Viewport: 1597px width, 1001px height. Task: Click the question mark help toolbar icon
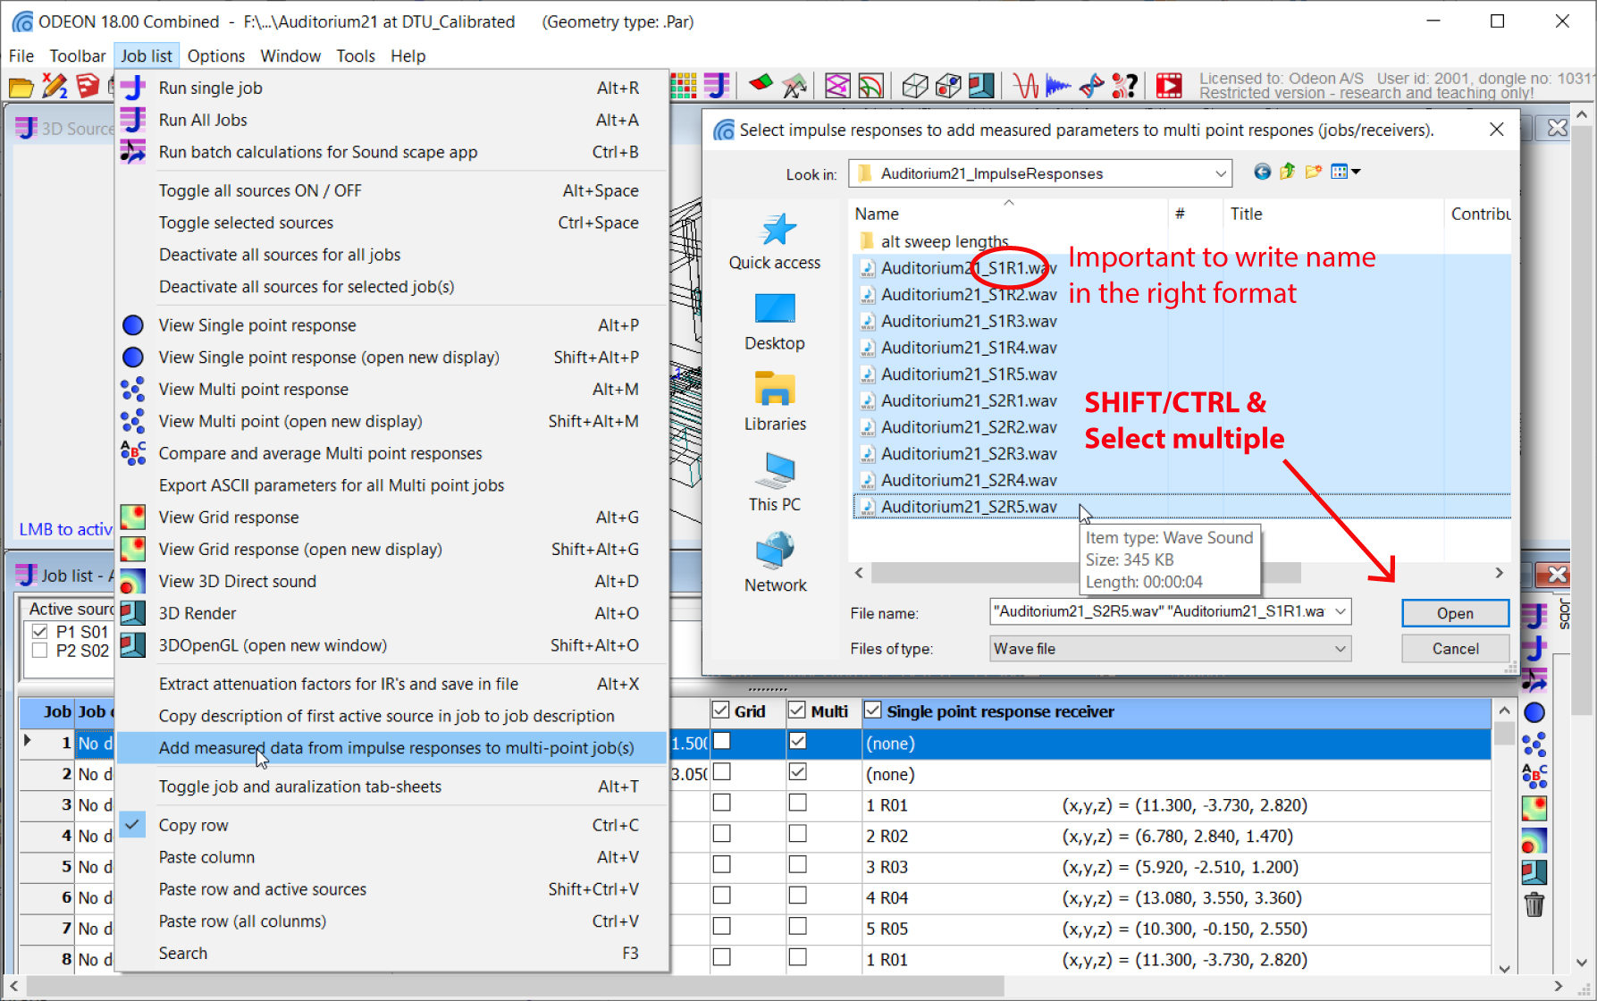1124,86
